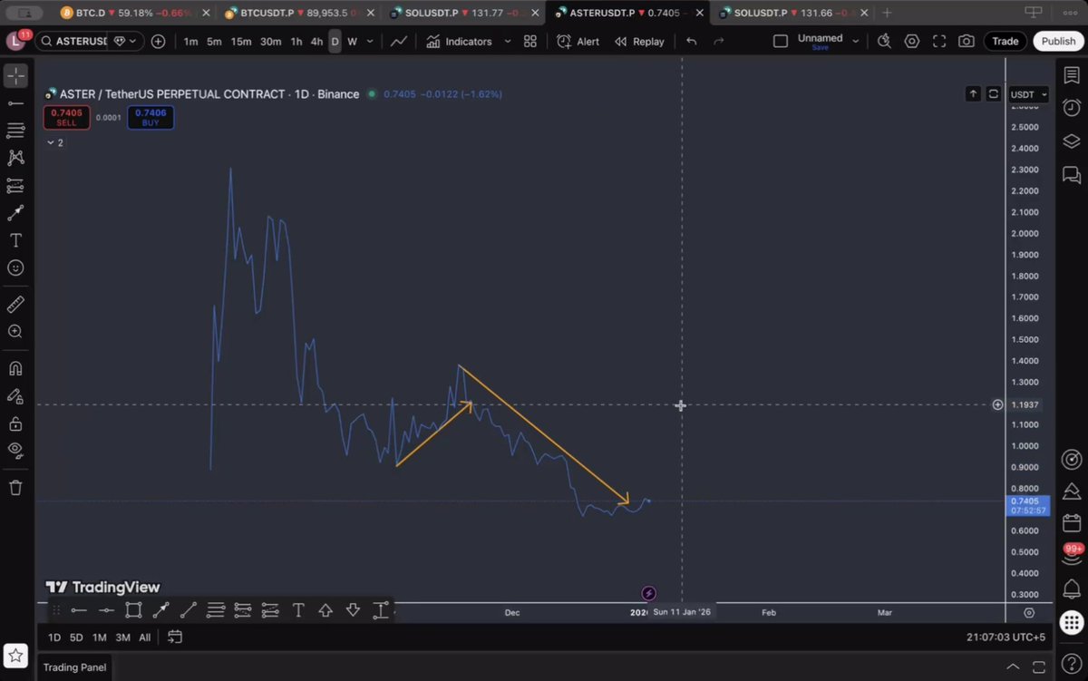
Task: Click the blue 0.7406 BUY button
Action: (151, 117)
